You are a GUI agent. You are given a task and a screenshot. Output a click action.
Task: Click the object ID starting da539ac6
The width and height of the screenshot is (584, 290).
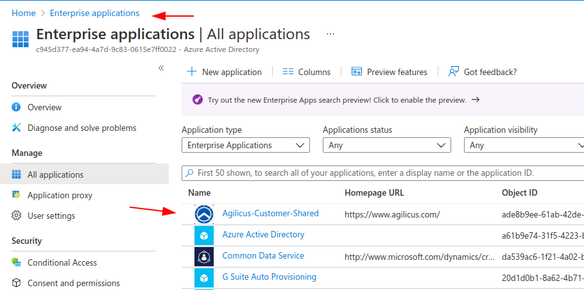pyautogui.click(x=543, y=257)
